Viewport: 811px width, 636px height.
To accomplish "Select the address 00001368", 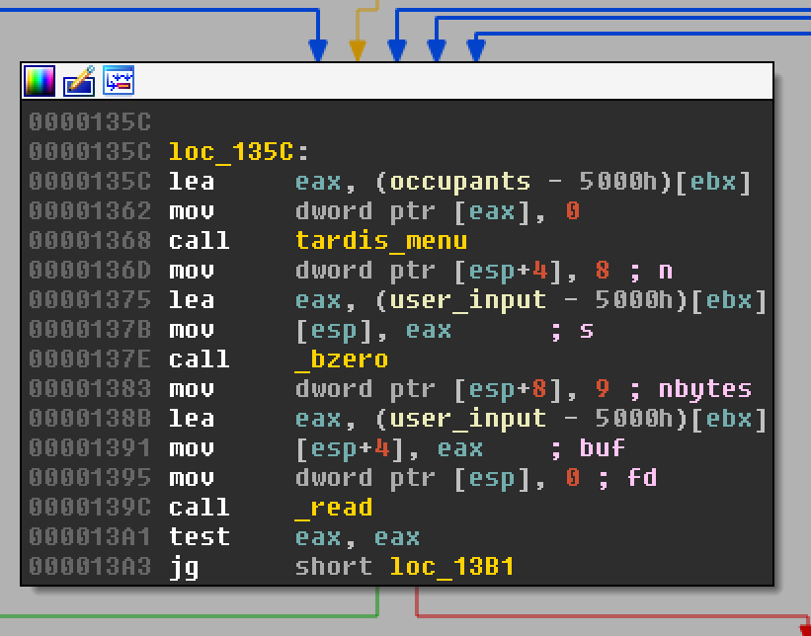I will coord(90,241).
